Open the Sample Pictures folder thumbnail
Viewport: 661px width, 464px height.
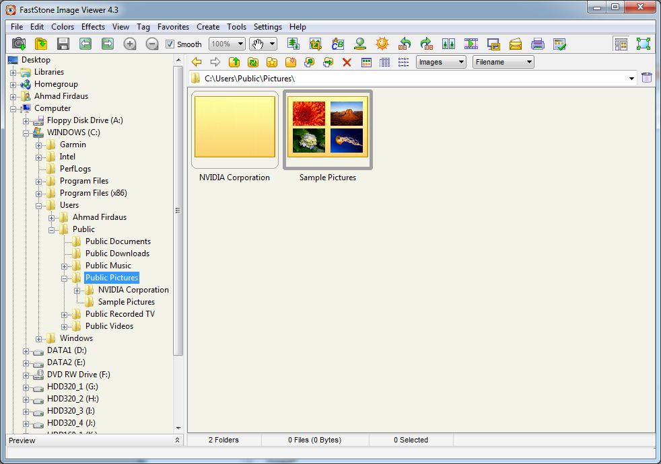pos(328,128)
